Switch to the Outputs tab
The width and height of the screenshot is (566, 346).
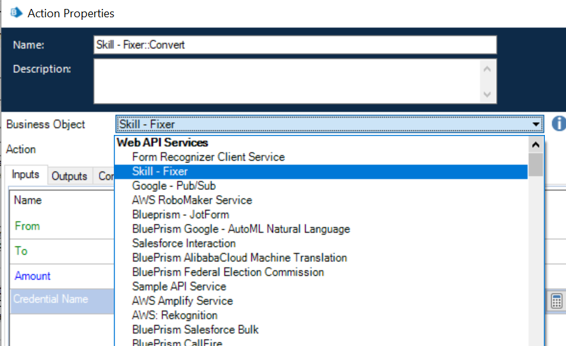click(69, 176)
